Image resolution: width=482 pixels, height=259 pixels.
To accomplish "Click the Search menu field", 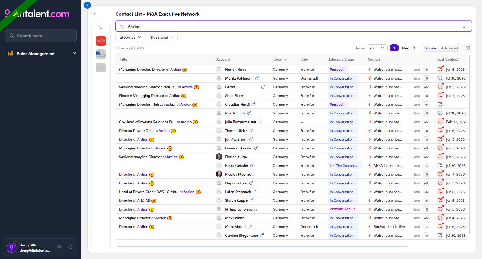I will pos(41,36).
